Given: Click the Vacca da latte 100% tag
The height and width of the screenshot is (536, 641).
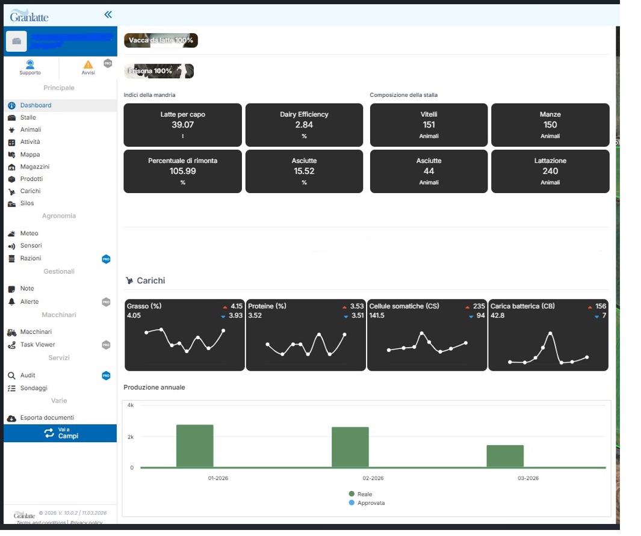Looking at the screenshot, I should pos(161,40).
